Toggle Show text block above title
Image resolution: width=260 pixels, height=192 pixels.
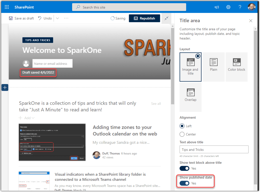pos(185,168)
